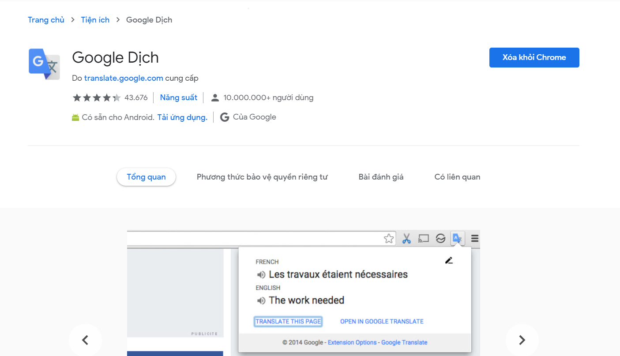
Task: Click Xóa khỏi Chrome button
Action: [534, 57]
